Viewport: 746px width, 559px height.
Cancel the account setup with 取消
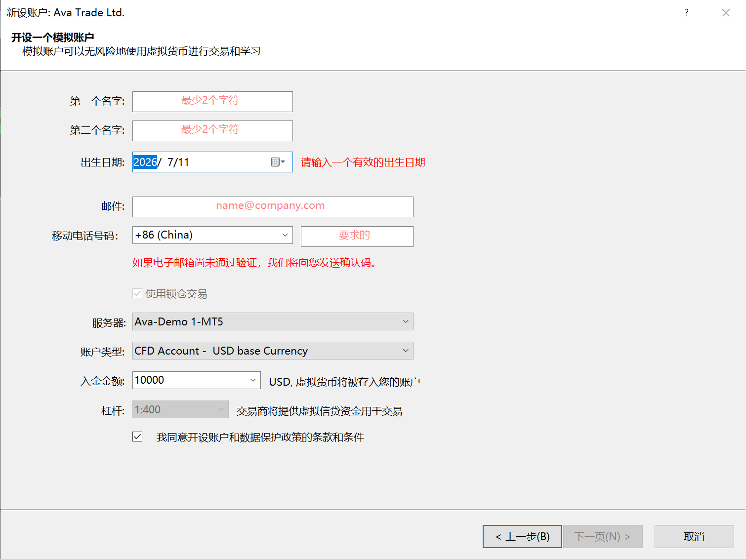pos(694,537)
